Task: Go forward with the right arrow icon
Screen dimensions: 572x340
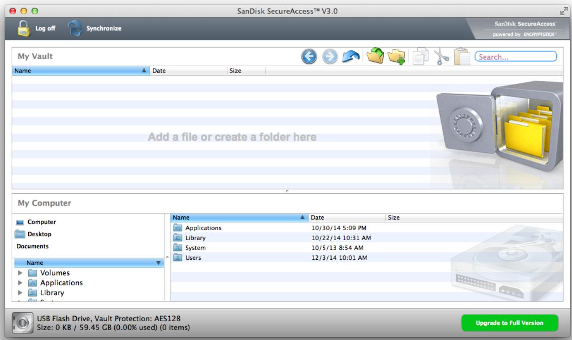Action: [x=330, y=57]
